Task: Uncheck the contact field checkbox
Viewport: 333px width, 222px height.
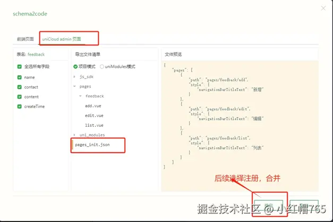Action: [19, 87]
